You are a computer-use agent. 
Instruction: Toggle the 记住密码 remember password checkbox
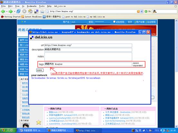pos(114,21)
